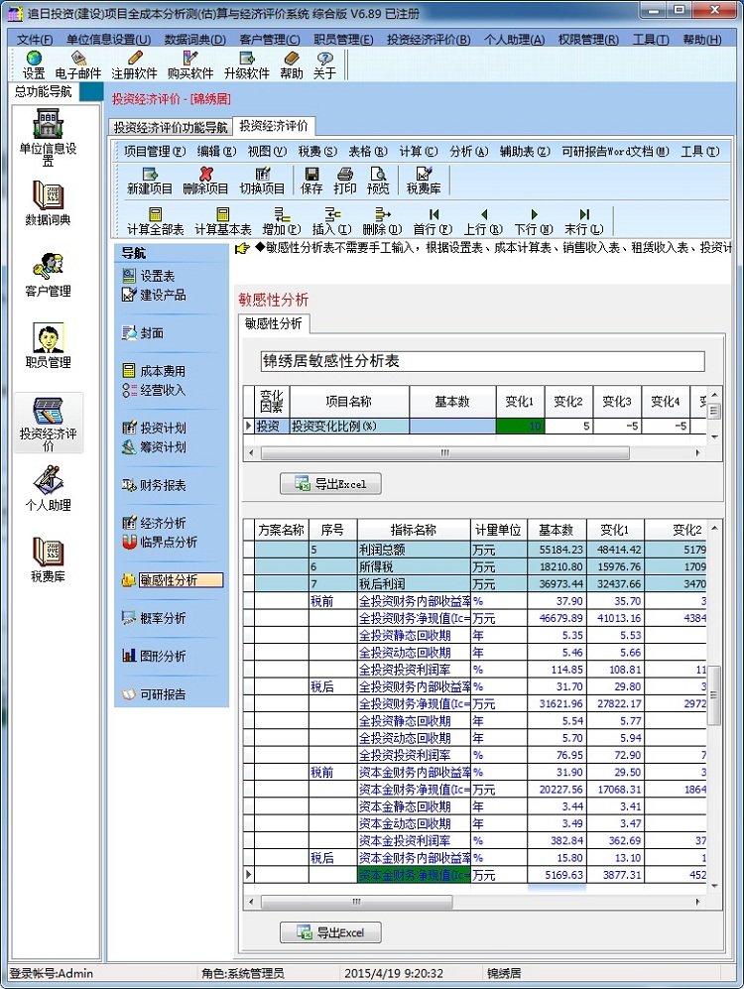
Task: Open 筹资计划 in the 导航 panel
Action: pos(154,446)
